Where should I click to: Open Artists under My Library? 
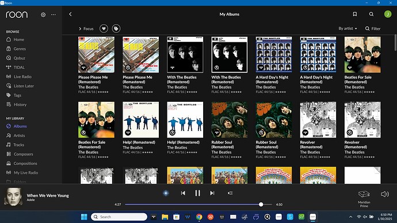19,136
